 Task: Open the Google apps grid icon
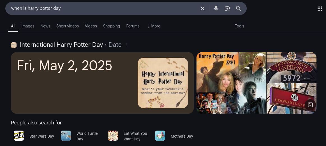[x=320, y=8]
